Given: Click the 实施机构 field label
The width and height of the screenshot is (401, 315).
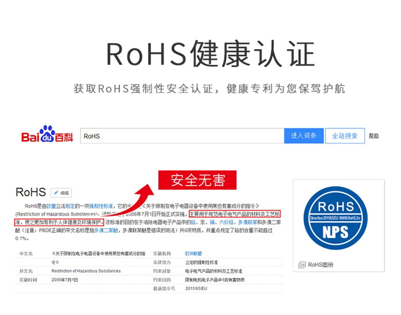Looking at the screenshot, I should coord(162,253).
